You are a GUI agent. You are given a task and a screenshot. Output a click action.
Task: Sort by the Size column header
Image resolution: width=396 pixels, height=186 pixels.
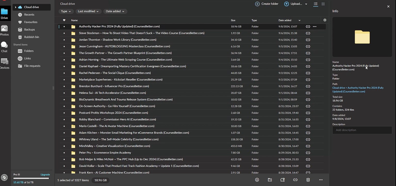click(x=233, y=20)
